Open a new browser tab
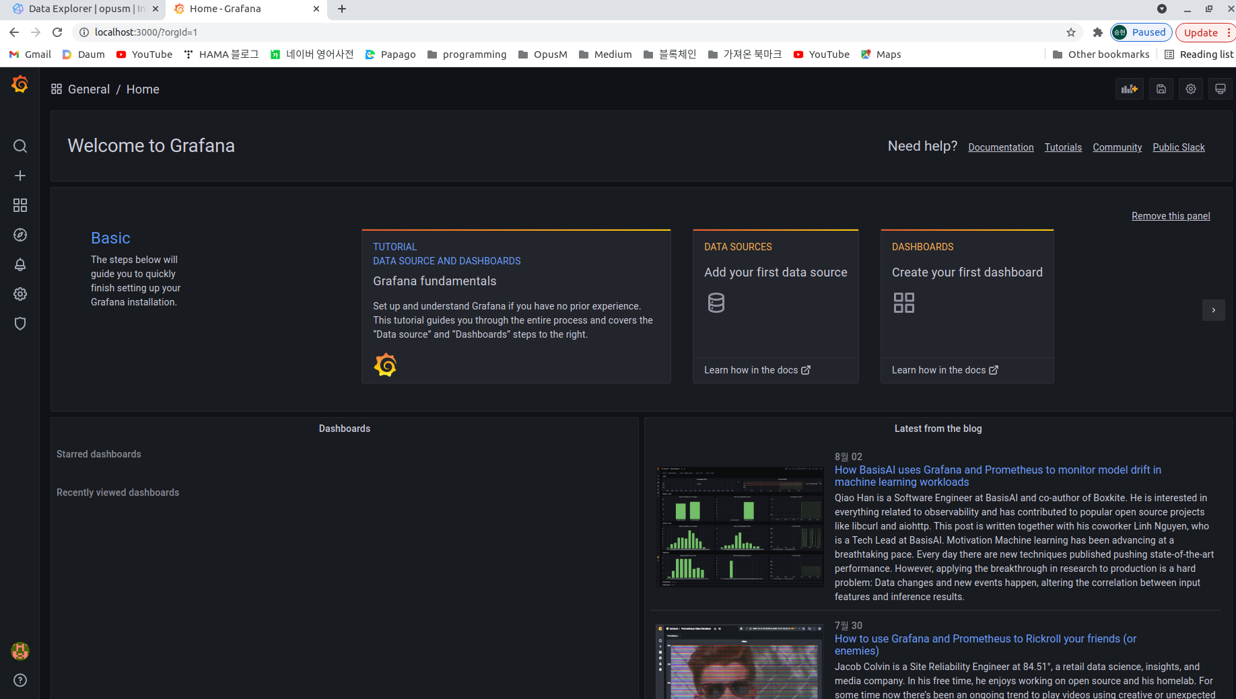The height and width of the screenshot is (699, 1236). click(342, 9)
